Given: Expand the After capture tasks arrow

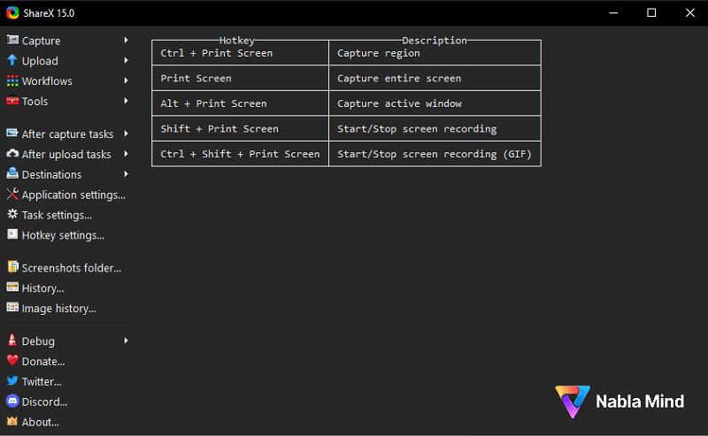Looking at the screenshot, I should point(126,134).
